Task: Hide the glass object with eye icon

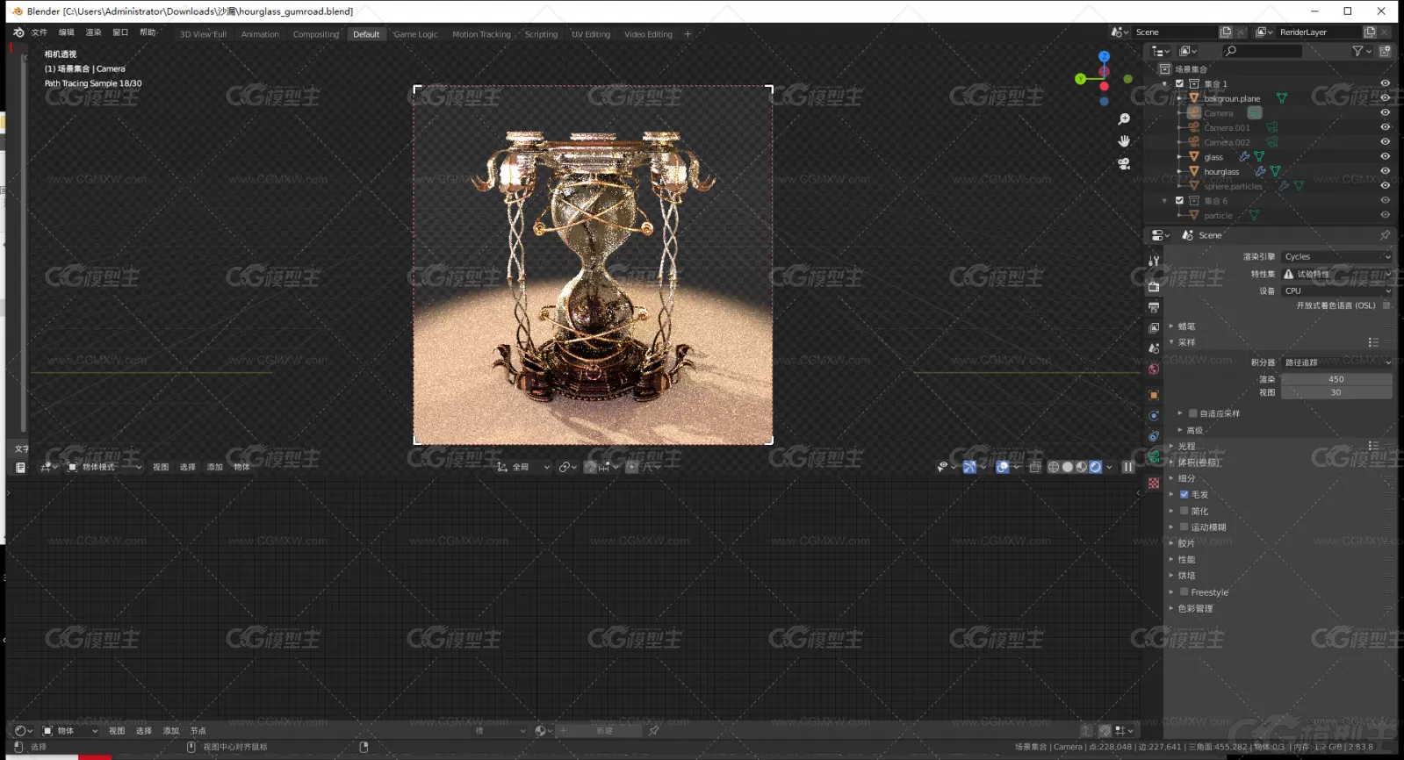Action: click(x=1385, y=156)
